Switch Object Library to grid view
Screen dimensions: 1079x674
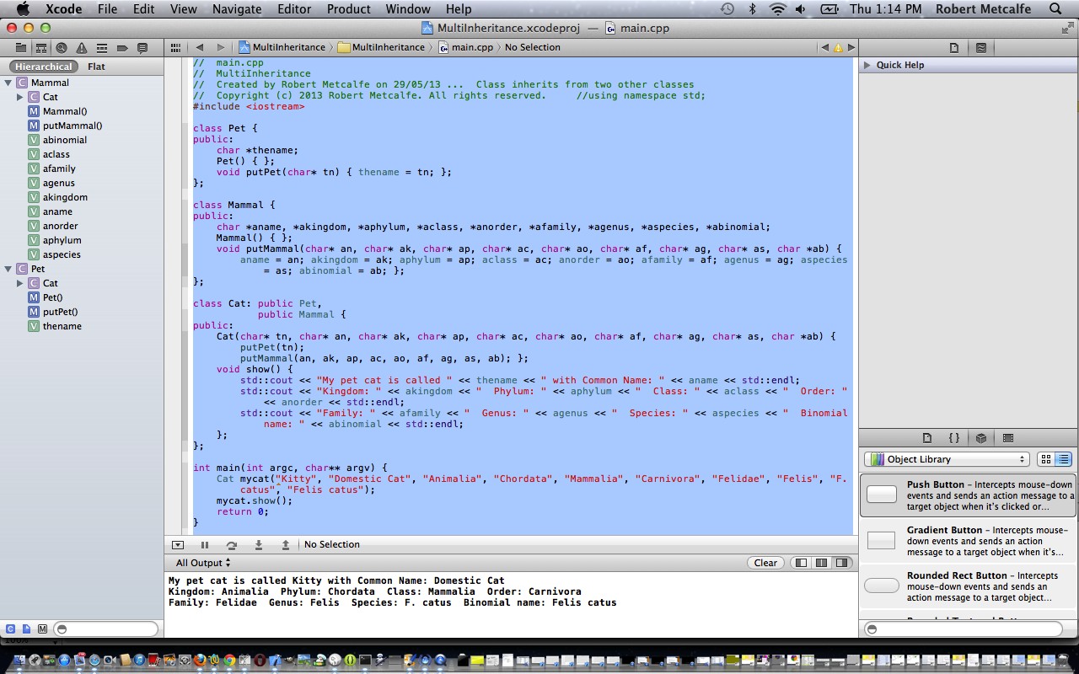[1046, 459]
